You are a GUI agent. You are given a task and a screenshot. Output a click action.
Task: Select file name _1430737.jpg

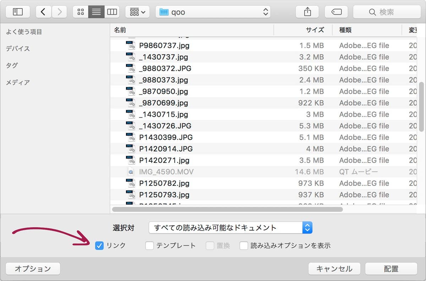(163, 57)
